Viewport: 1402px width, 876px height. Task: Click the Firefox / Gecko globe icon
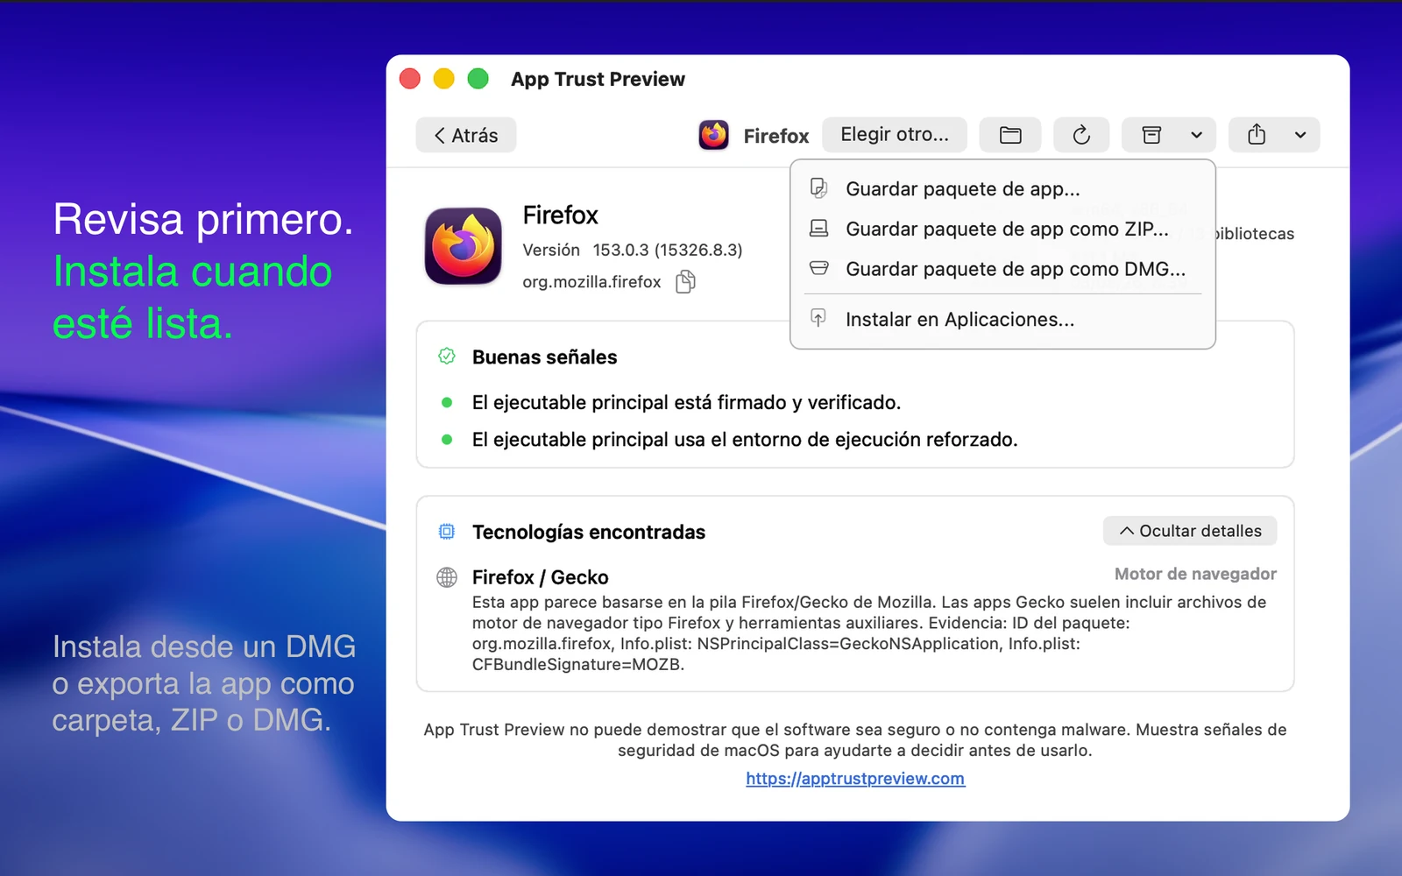pyautogui.click(x=447, y=577)
